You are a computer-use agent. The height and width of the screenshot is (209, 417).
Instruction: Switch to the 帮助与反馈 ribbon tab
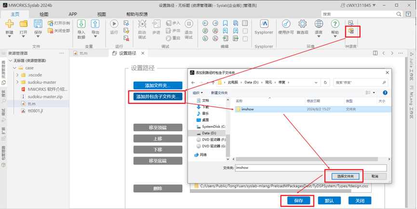[137, 14]
